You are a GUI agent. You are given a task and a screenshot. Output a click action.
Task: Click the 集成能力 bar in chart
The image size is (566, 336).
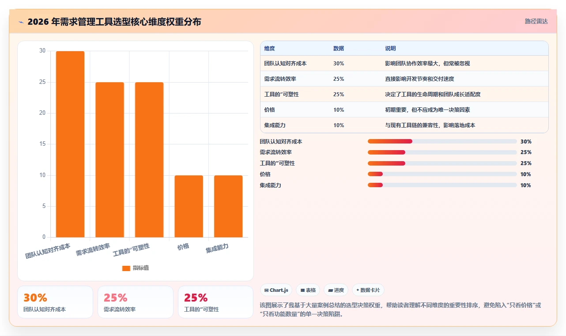coord(228,206)
